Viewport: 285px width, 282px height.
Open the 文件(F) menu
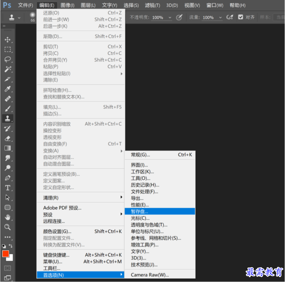point(26,5)
